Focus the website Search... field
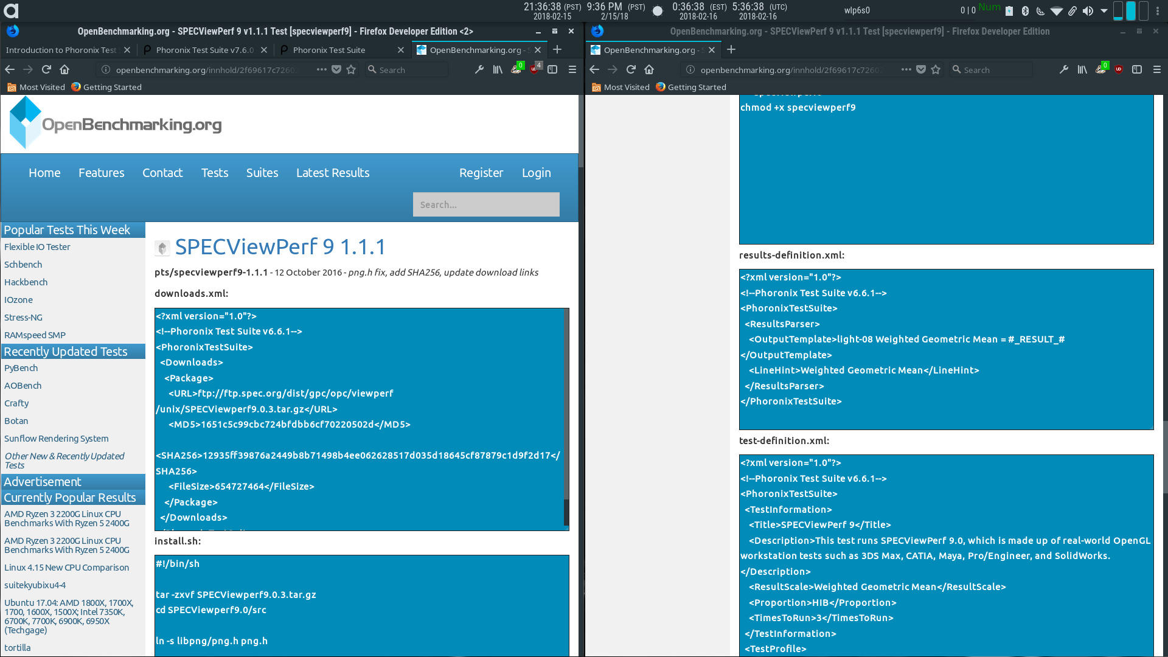 click(486, 204)
